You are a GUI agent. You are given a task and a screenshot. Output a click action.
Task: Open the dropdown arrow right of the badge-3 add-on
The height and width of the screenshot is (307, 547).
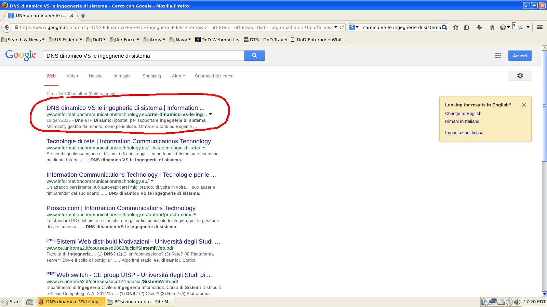pos(528,27)
